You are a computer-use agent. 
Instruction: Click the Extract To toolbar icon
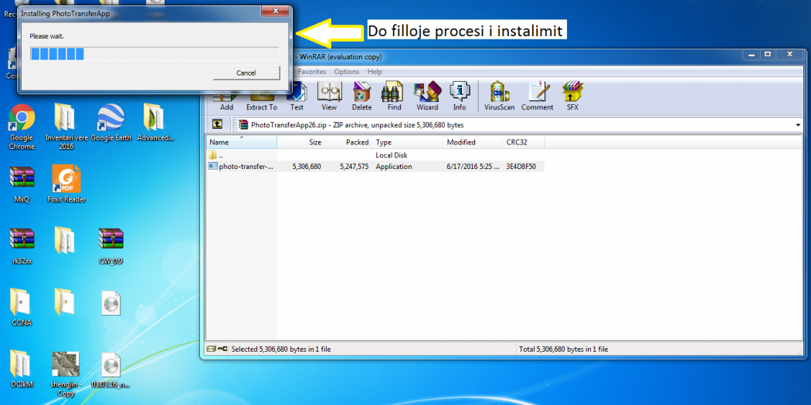click(261, 98)
